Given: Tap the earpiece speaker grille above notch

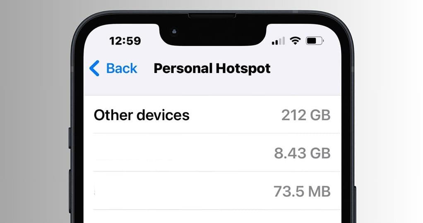Looking at the screenshot, I should tap(212, 16).
